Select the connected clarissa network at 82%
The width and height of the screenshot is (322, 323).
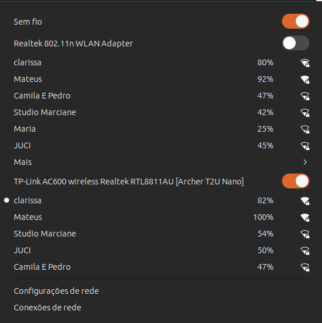coord(161,200)
